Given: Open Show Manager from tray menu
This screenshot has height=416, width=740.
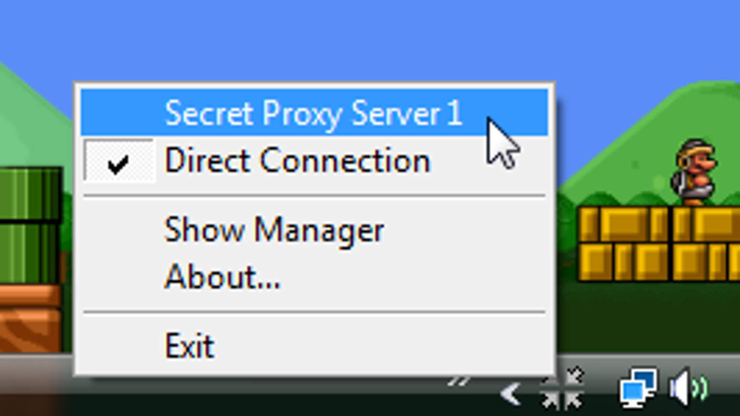Looking at the screenshot, I should [314, 230].
